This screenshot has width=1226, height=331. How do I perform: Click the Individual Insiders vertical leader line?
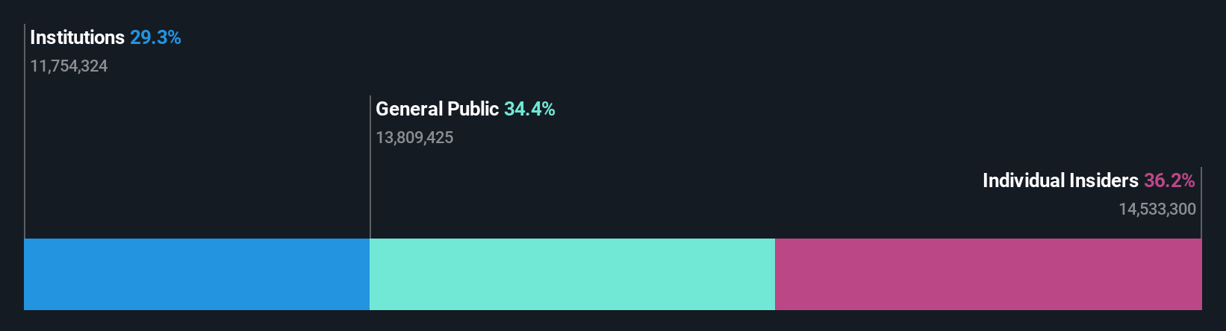(1201, 203)
